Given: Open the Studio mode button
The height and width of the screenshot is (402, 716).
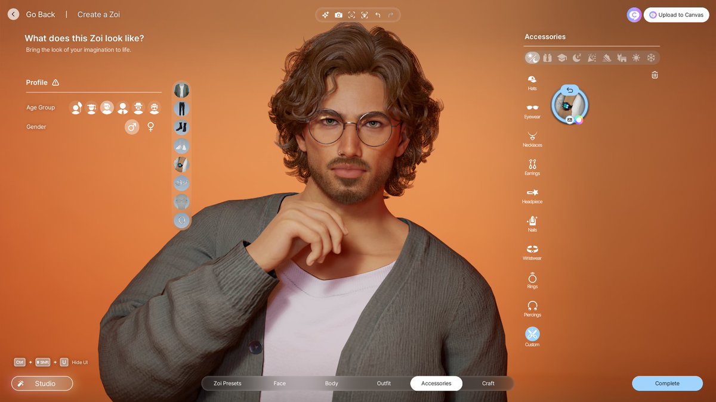Looking at the screenshot, I should point(42,384).
